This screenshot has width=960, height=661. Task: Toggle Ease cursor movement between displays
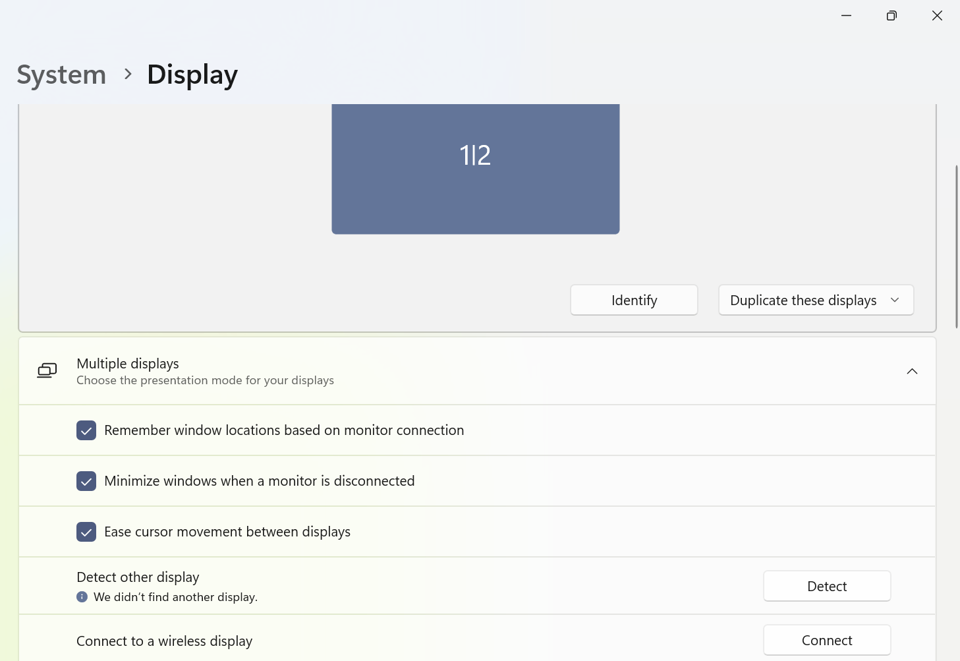coord(86,532)
